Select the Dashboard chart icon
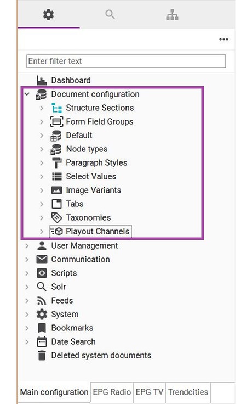252x404 pixels. point(42,80)
